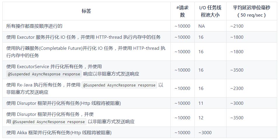Screen dimensions: 279x140
Task: Click ~10000 in the Completable Future row
Action: [x=182, y=52]
